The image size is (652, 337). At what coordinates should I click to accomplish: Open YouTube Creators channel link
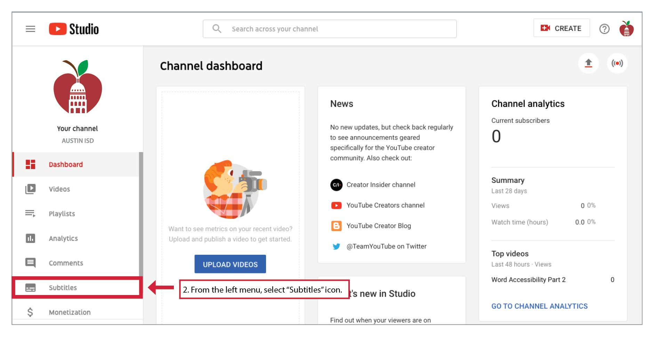[385, 205]
